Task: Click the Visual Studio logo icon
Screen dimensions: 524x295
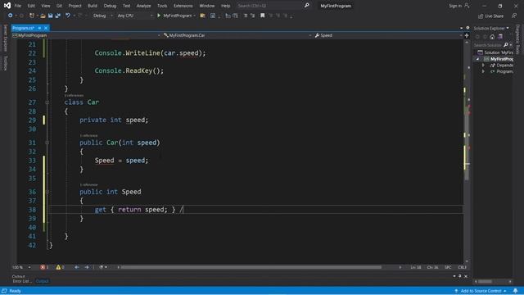Action: [x=7, y=6]
